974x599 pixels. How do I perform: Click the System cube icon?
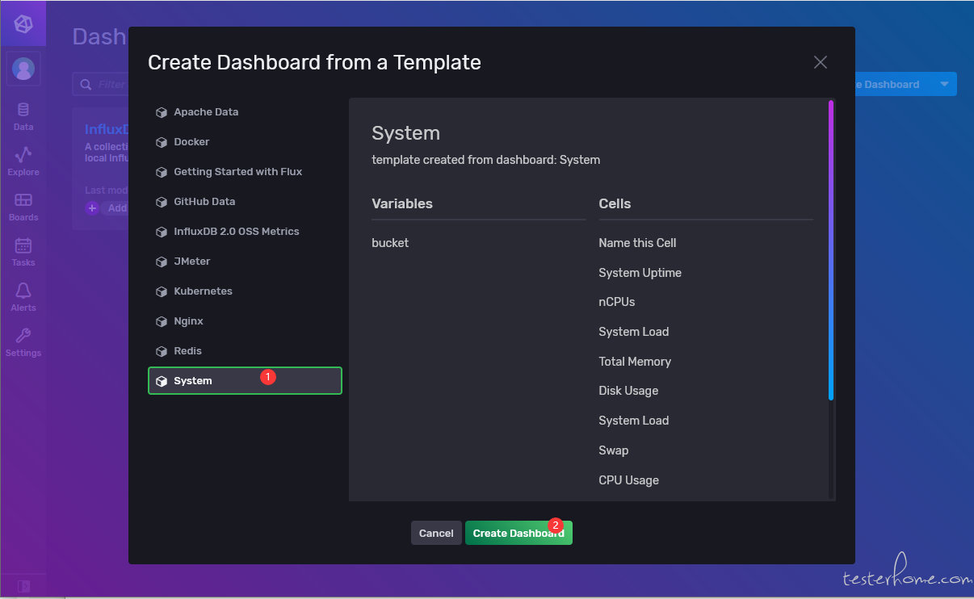(x=162, y=382)
